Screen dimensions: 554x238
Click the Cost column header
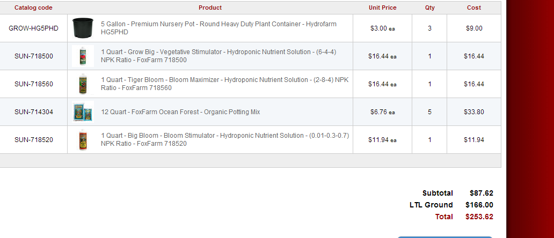pos(474,8)
